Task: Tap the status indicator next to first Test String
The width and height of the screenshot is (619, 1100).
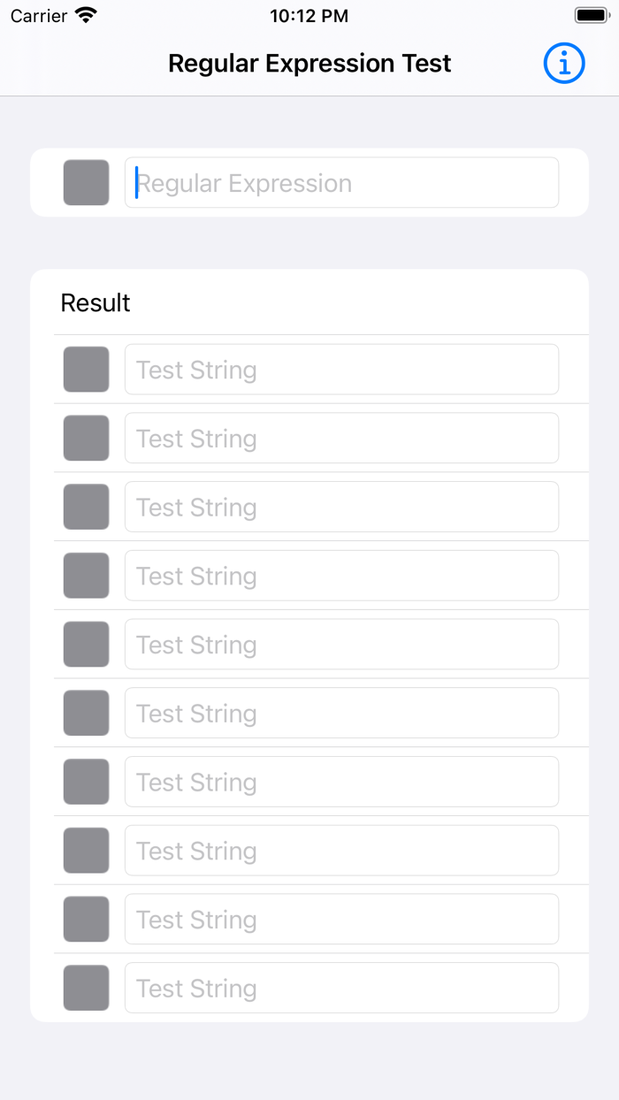Action: pos(86,369)
